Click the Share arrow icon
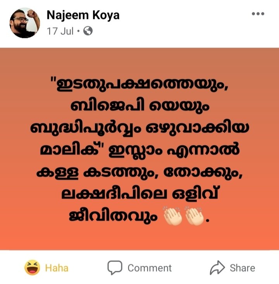Image resolution: width=279 pixels, height=284 pixels. pos(217,267)
